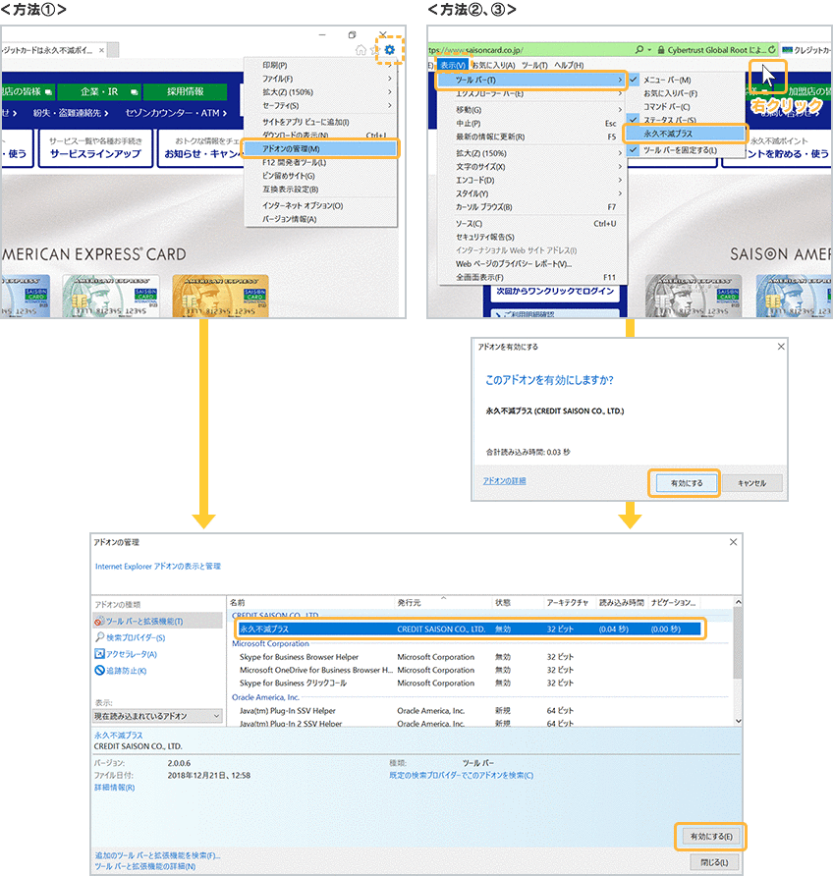833x876 pixels.
Task: Expand ツール バー(T) submenu in 表示 menu
Action: point(531,80)
